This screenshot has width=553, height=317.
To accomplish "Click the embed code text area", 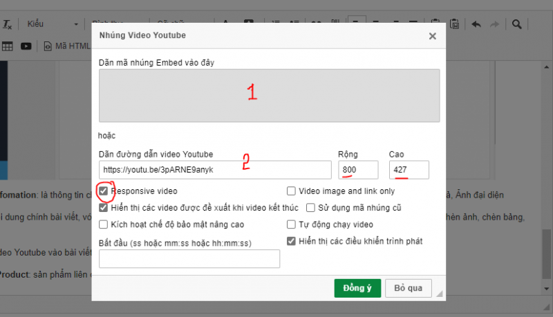I will (x=269, y=95).
